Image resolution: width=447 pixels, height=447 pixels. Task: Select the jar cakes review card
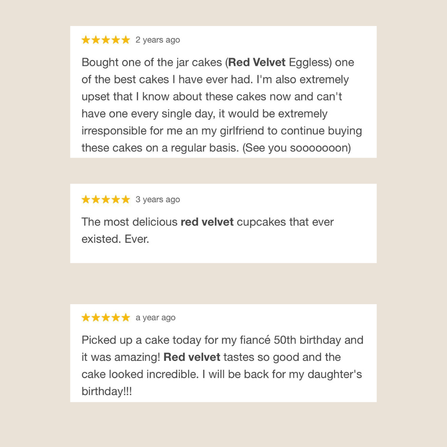tap(223, 92)
